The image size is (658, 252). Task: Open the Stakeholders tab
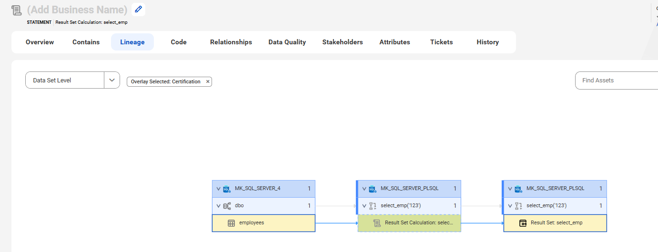coord(343,42)
